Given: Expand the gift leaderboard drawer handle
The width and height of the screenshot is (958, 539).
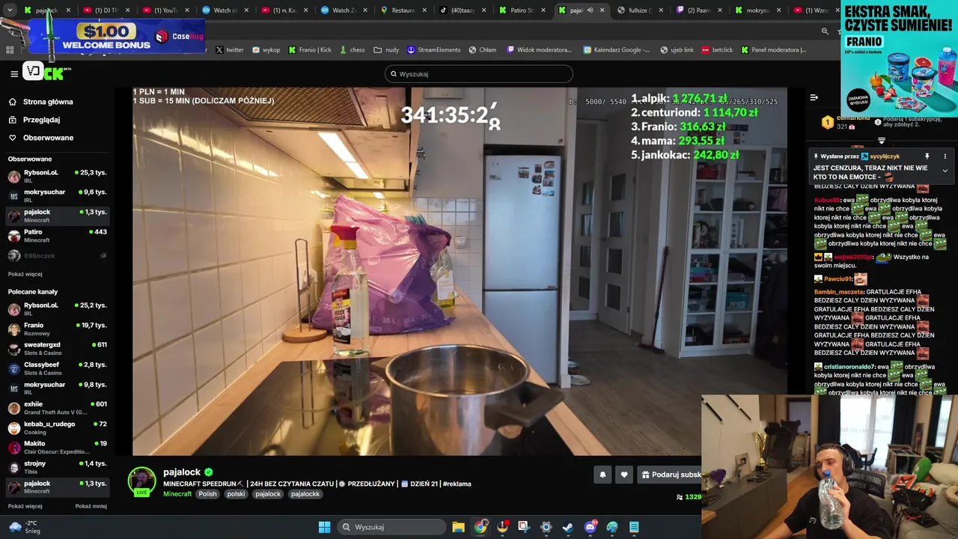Looking at the screenshot, I should pos(881,141).
